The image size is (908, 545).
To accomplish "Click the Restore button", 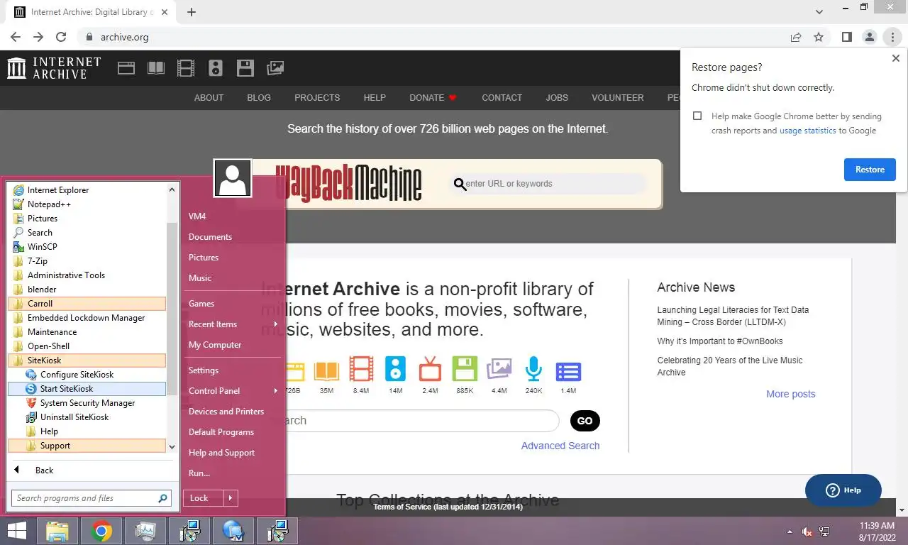I will pyautogui.click(x=870, y=170).
